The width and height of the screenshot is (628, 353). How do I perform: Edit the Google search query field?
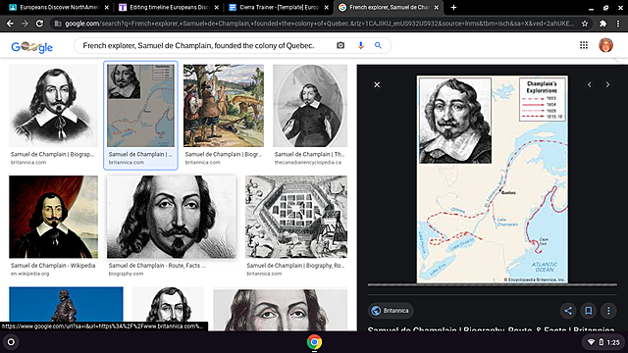point(198,46)
